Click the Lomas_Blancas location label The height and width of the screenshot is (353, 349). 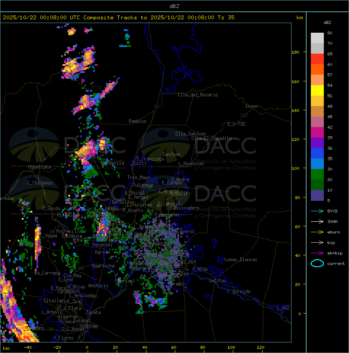(241, 260)
